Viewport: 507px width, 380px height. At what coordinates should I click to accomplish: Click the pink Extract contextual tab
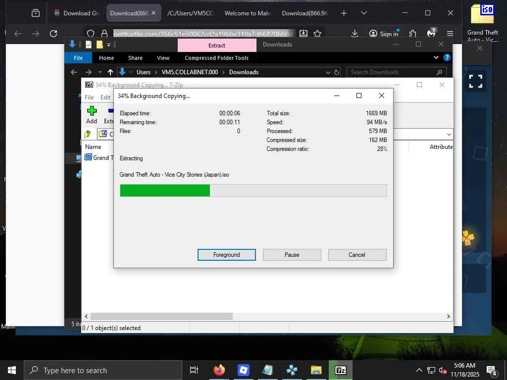[217, 45]
